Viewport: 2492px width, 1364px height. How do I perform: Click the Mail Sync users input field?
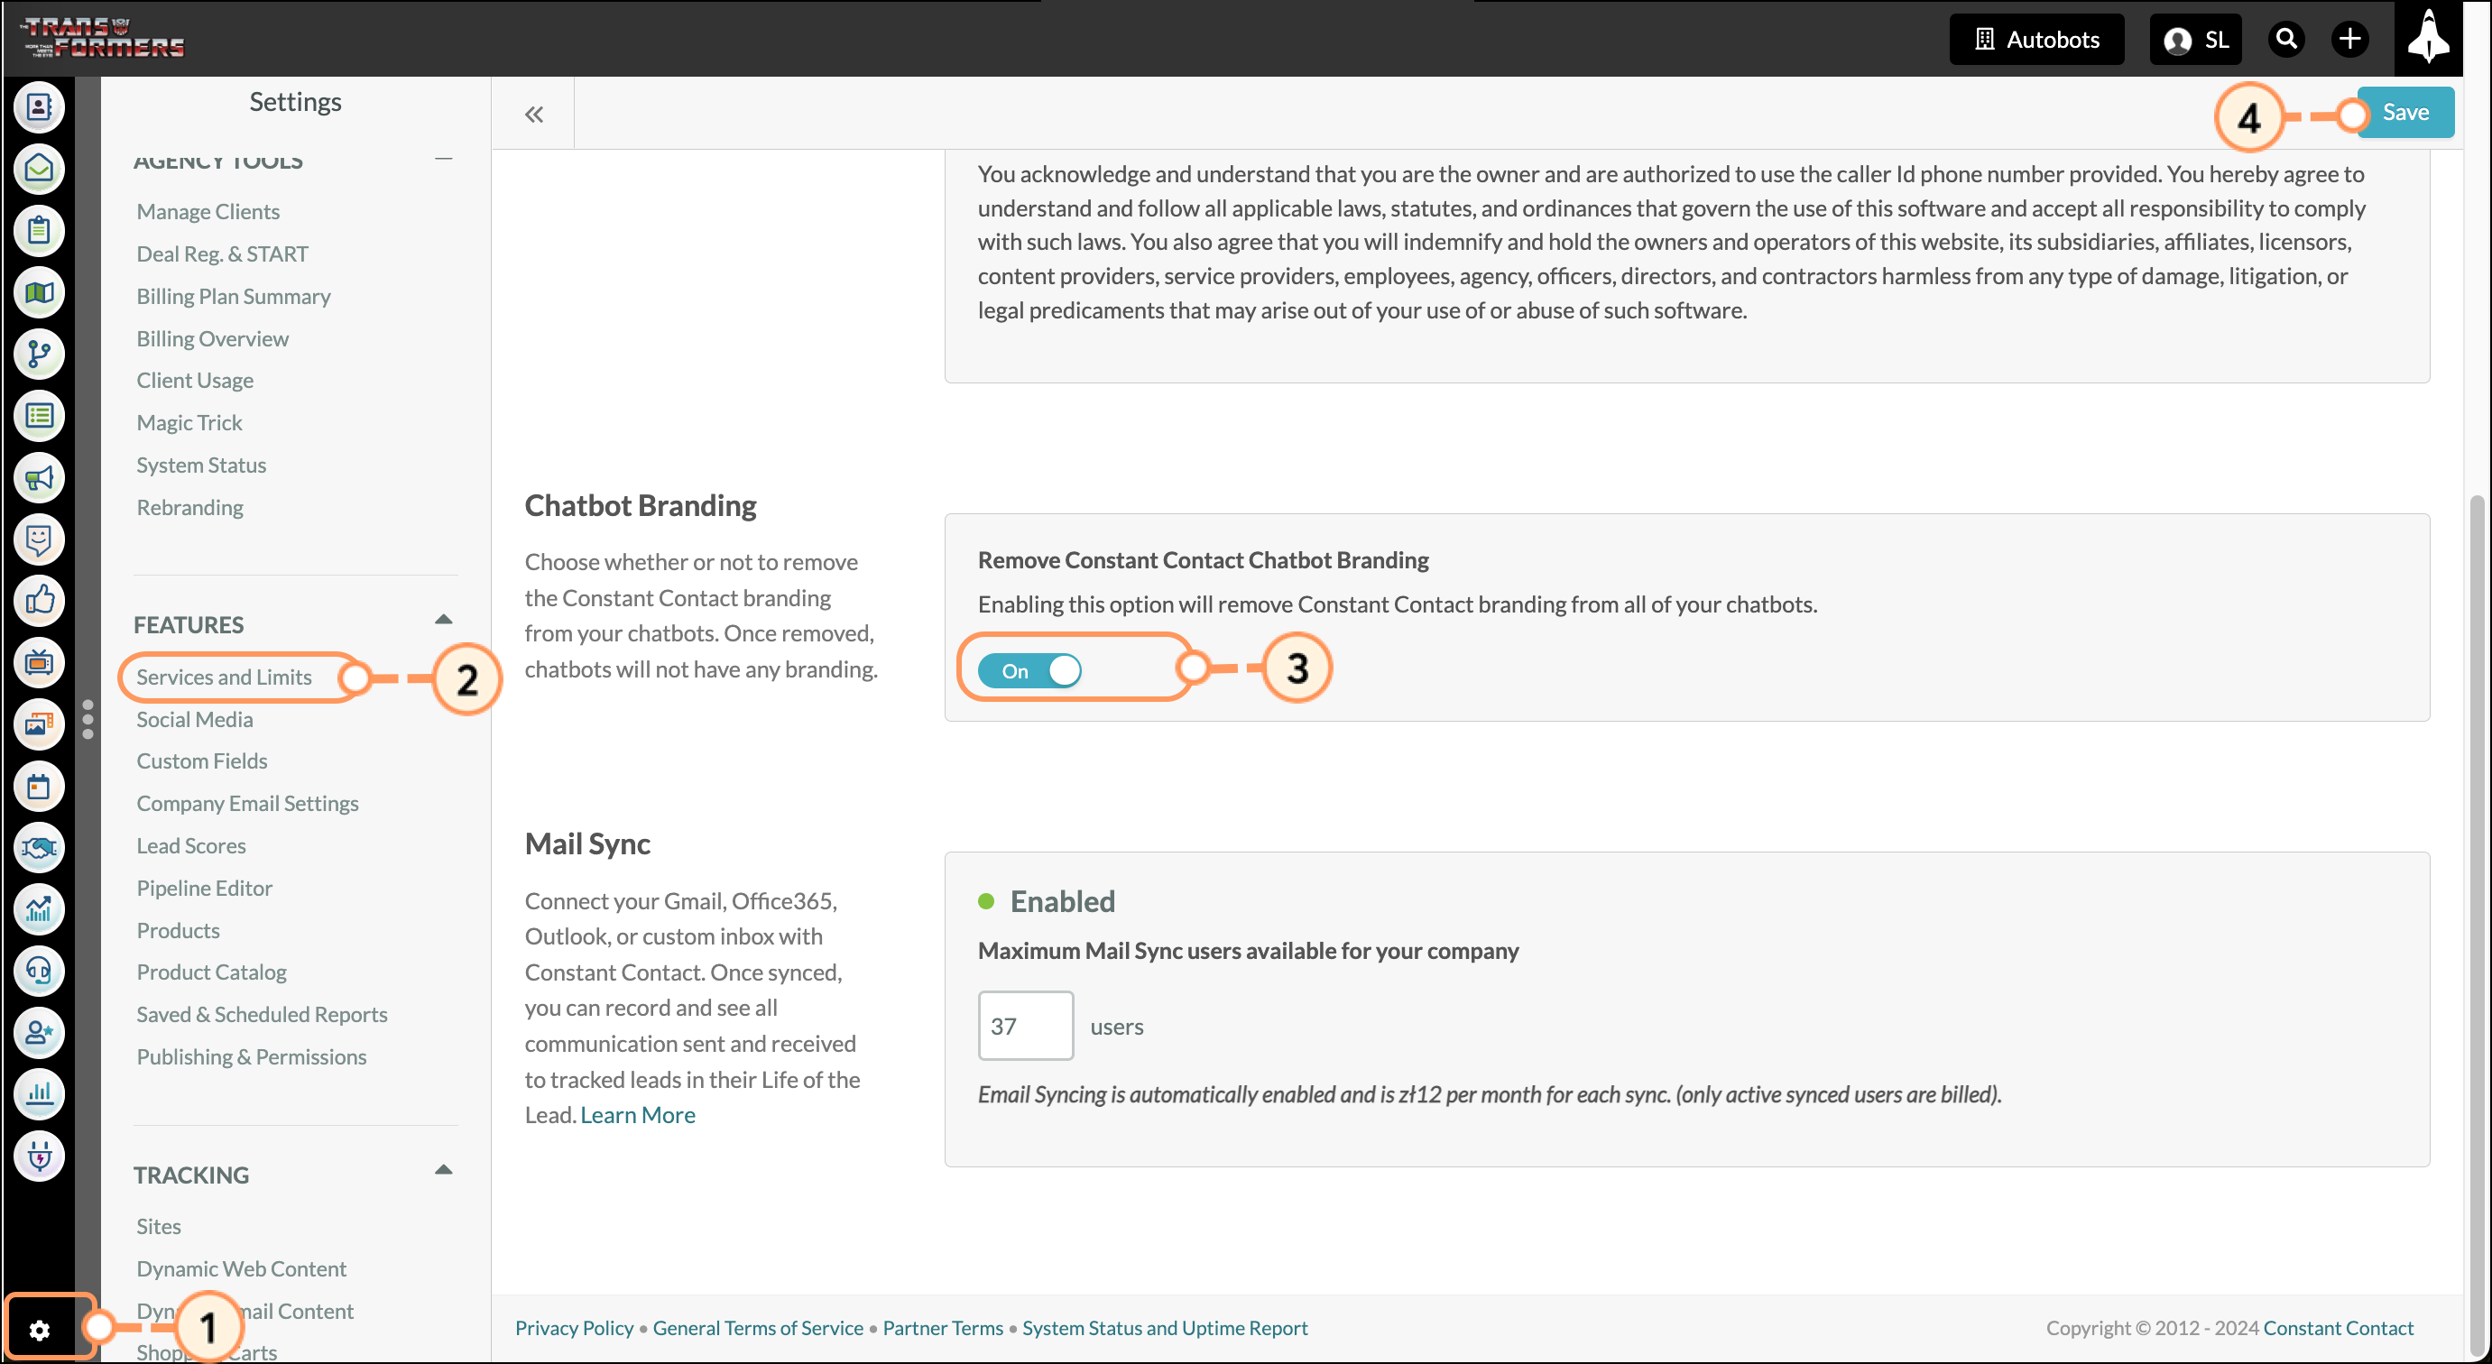point(1026,1026)
